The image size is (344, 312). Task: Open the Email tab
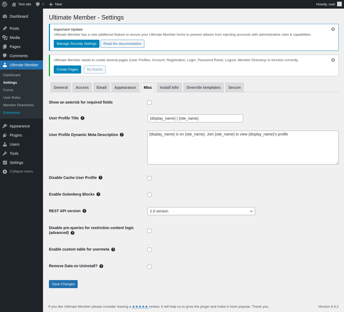click(x=102, y=87)
